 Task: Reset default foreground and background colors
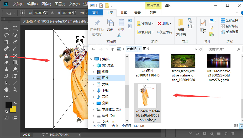tap(7, 111)
